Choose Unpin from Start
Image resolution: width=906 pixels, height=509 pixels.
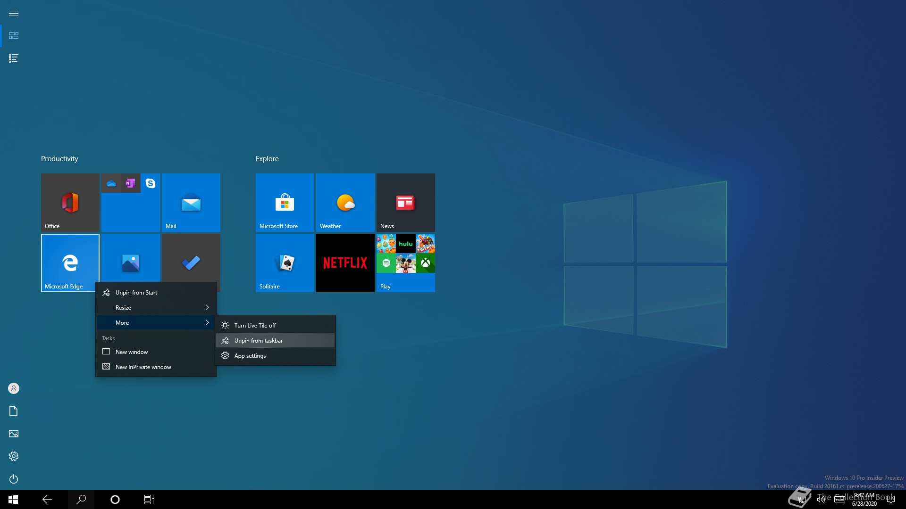point(156,293)
